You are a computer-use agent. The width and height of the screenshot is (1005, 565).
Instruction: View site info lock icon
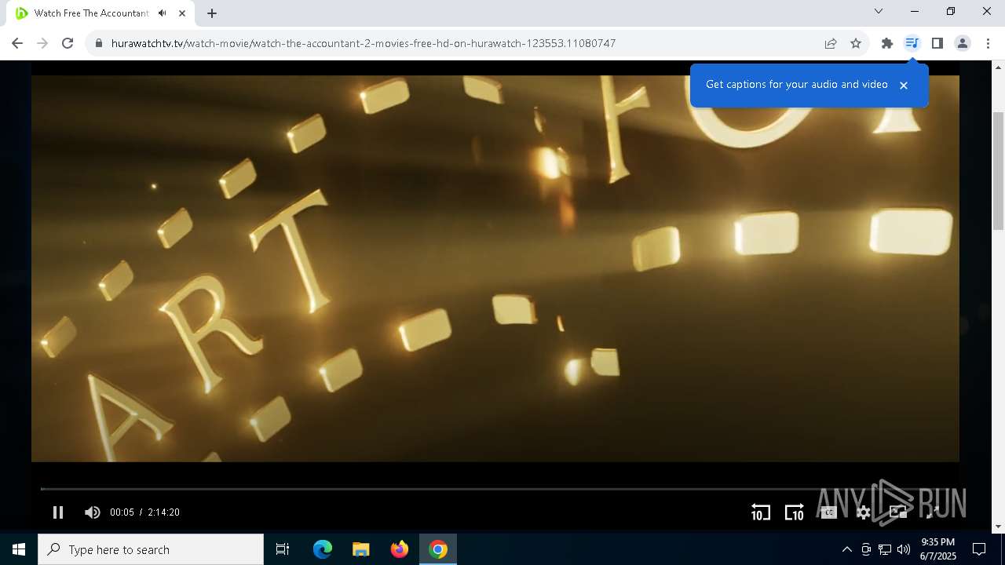tap(99, 43)
